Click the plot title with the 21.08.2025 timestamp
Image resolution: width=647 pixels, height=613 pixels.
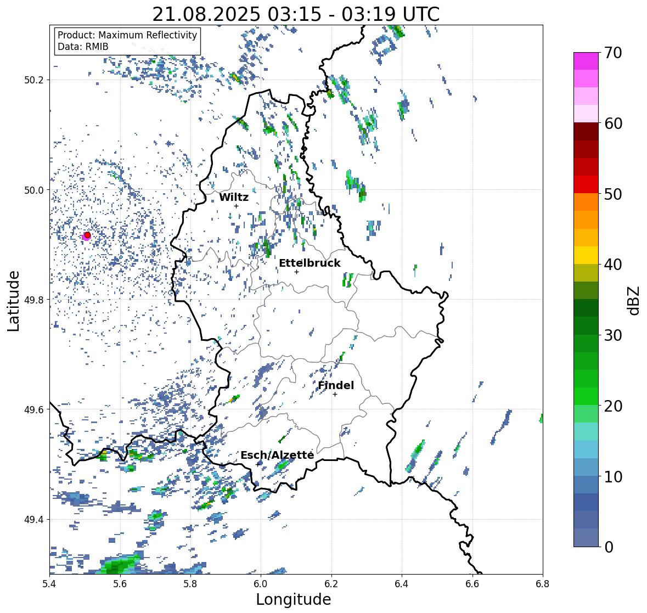click(x=296, y=14)
